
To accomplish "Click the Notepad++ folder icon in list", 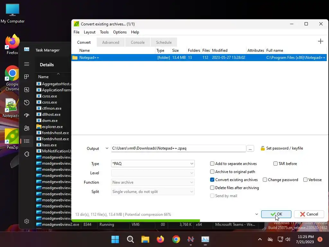I will 75,58.
